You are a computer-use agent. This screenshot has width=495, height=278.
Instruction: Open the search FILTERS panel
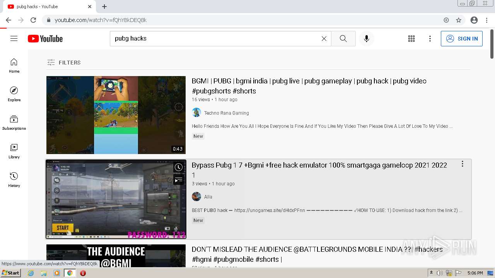[64, 63]
